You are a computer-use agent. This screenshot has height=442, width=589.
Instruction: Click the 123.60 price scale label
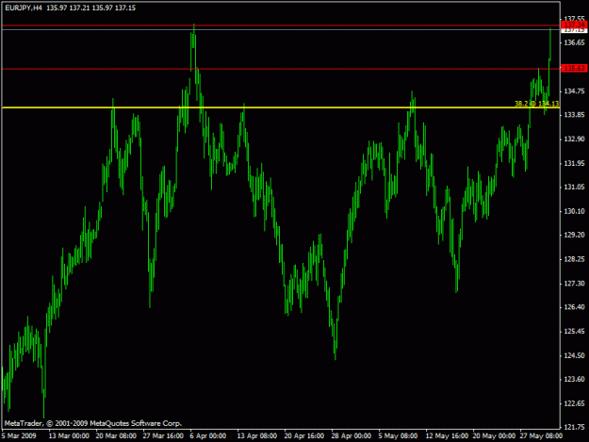pyautogui.click(x=574, y=379)
